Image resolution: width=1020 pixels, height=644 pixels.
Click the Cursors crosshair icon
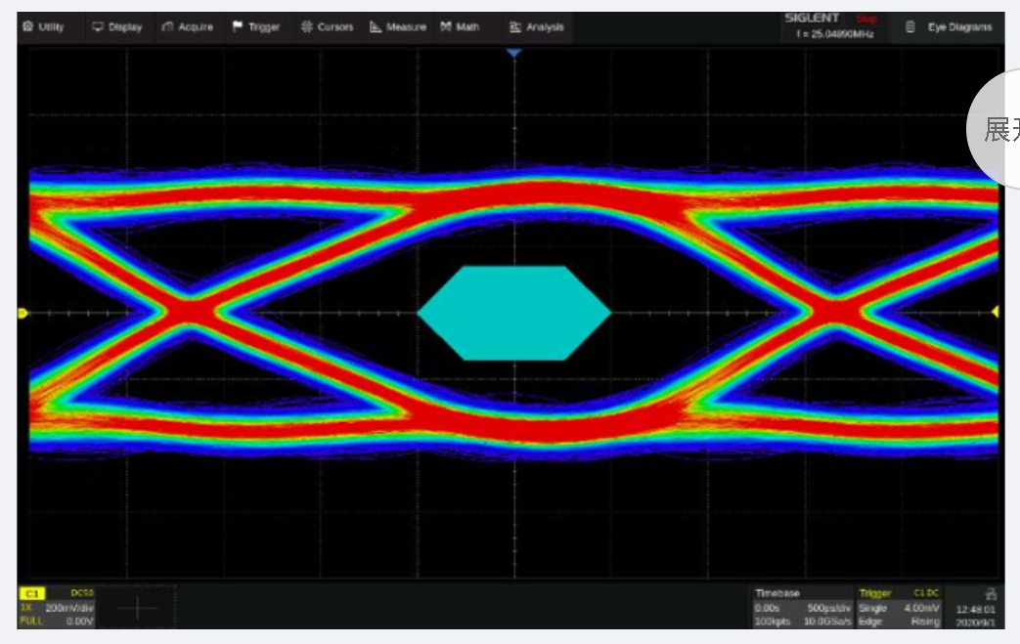tap(306, 26)
